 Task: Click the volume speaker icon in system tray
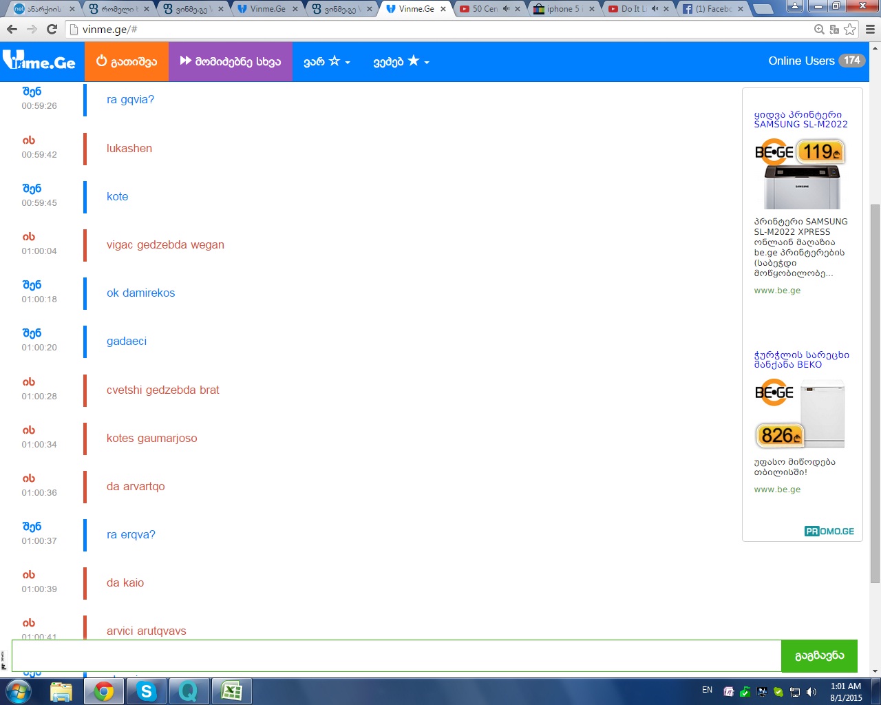point(811,692)
